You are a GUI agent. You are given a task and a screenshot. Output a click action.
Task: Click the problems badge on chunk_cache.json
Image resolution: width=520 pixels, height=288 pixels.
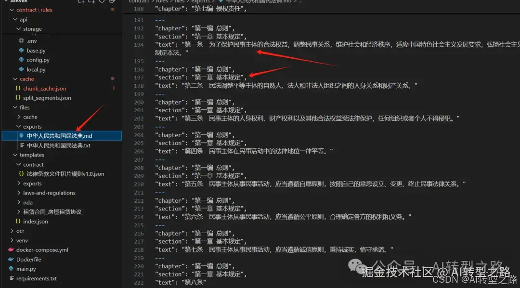pos(114,88)
